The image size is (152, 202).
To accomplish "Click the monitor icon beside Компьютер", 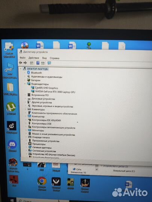I will 29,116.
